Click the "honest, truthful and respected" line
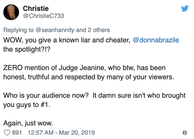The image size is (194, 139). 88,77
